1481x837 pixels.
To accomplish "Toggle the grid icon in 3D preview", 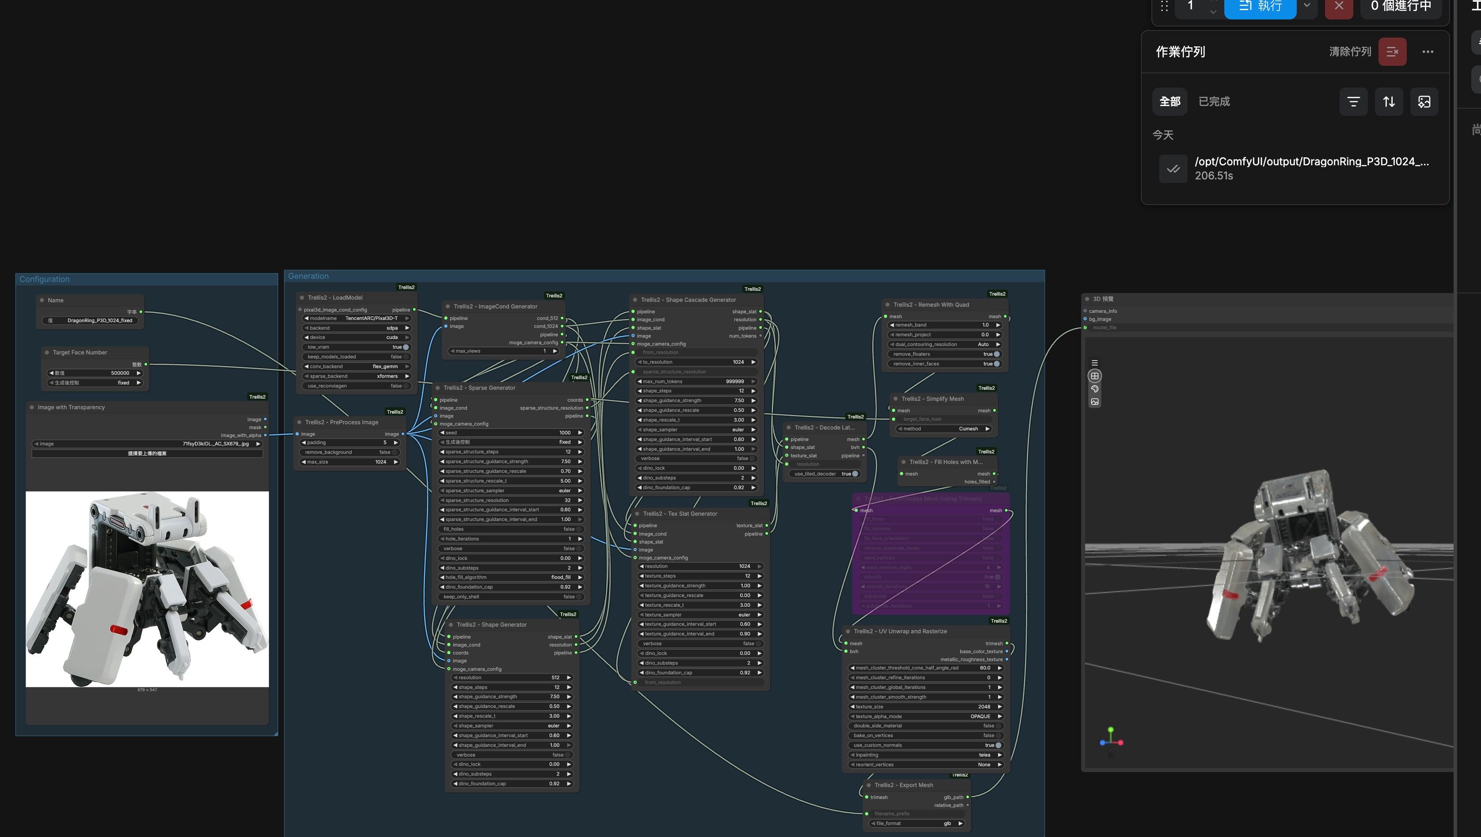I will pos(1095,376).
